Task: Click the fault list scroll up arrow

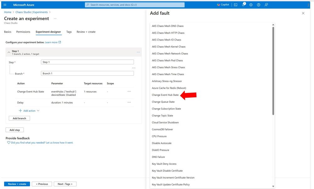Action: tap(273, 25)
